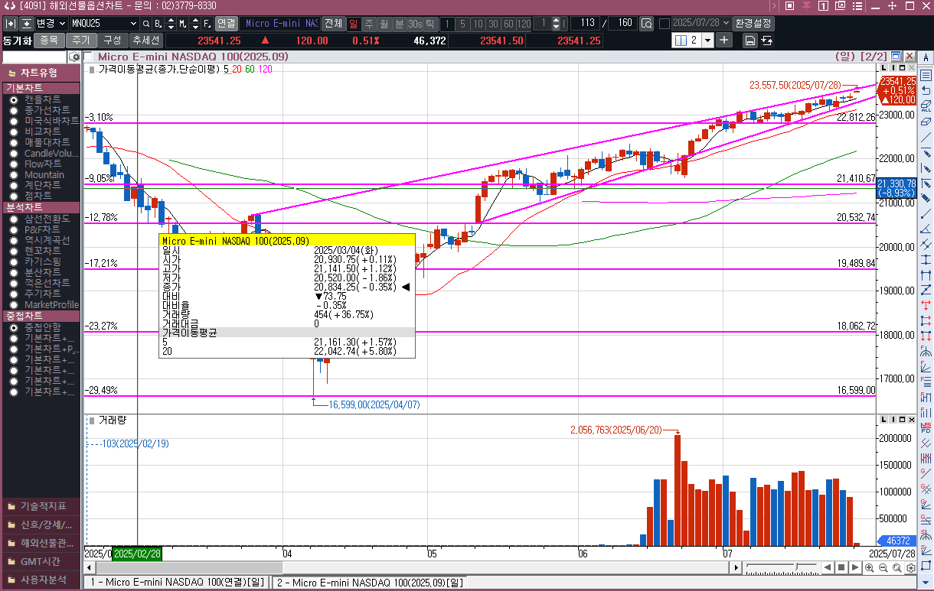This screenshot has height=591, width=934.
Task: Click the 연결 continuous contract button
Action: click(226, 23)
